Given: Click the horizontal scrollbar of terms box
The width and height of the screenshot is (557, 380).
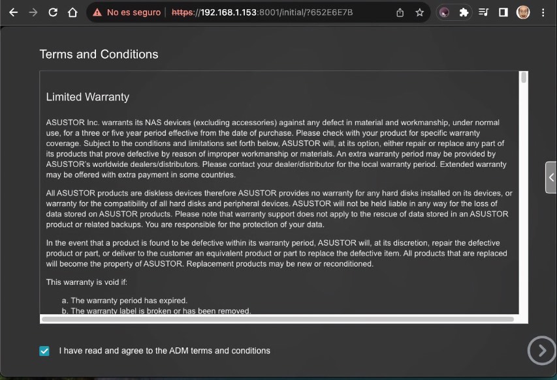Looking at the screenshot, I should [278, 319].
